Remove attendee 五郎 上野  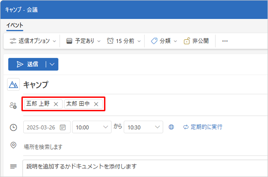(x=56, y=104)
